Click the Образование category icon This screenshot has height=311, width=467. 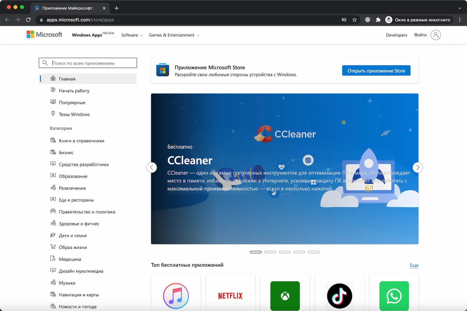(x=53, y=176)
